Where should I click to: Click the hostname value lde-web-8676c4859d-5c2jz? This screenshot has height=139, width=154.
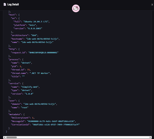(42, 39)
